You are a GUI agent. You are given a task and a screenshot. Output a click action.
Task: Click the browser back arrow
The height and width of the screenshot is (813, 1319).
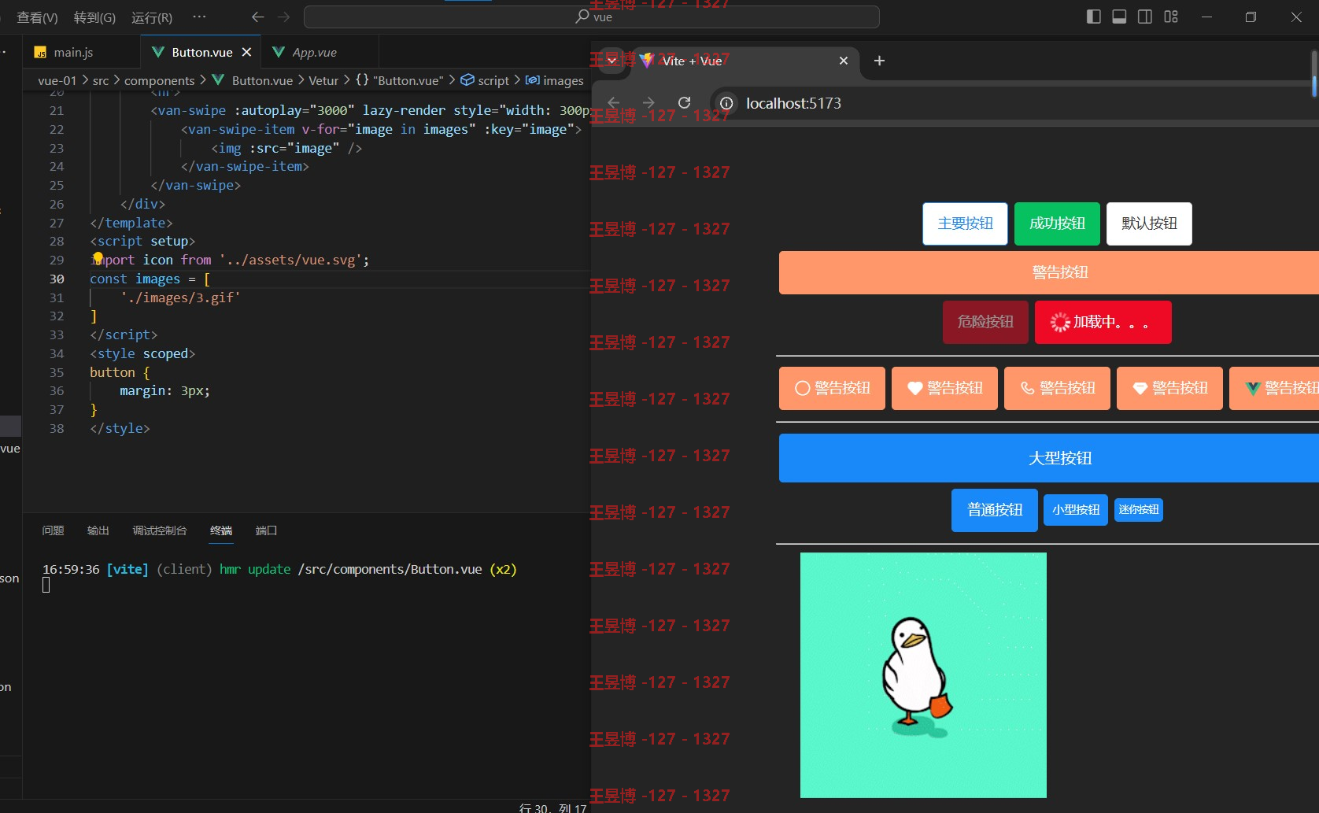[x=614, y=103]
